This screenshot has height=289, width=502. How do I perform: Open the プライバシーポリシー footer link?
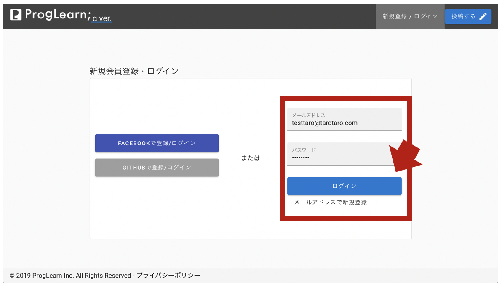[168, 275]
